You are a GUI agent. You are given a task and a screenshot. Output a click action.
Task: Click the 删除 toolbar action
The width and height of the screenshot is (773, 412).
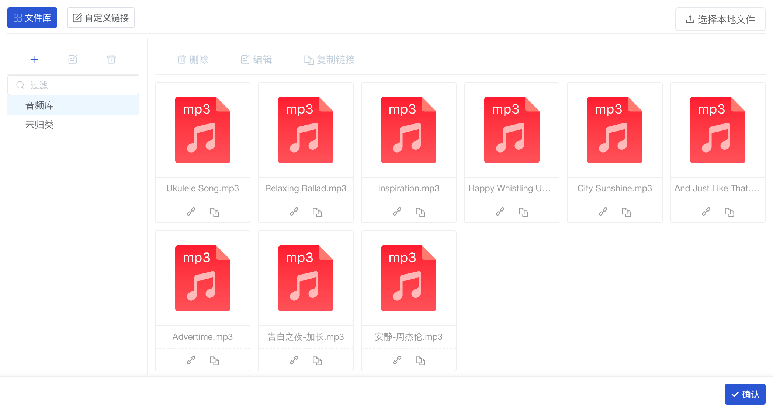tap(193, 60)
